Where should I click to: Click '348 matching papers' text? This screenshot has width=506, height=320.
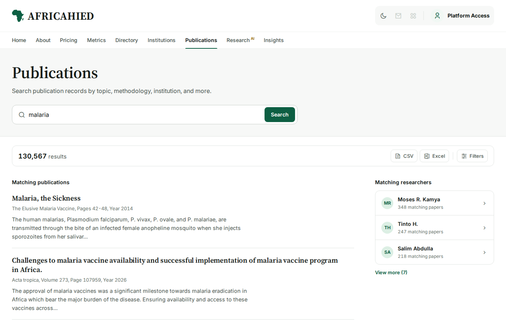420,207
